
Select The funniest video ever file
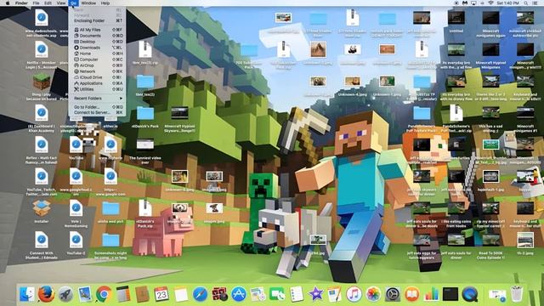(145, 145)
